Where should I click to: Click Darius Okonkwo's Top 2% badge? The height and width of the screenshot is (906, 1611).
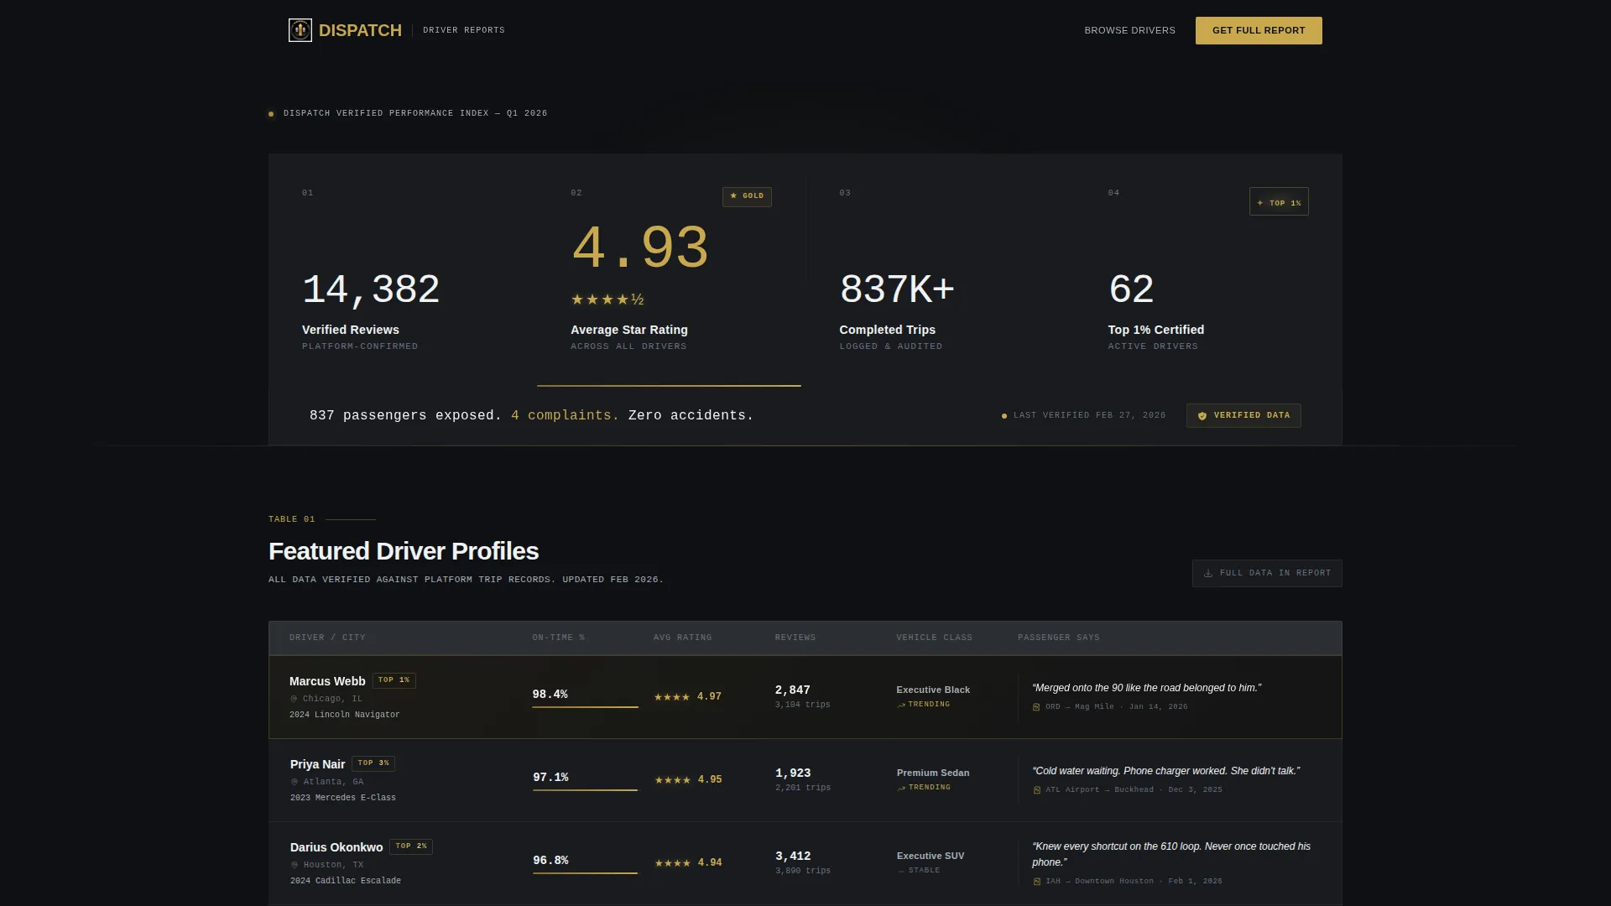coord(411,846)
